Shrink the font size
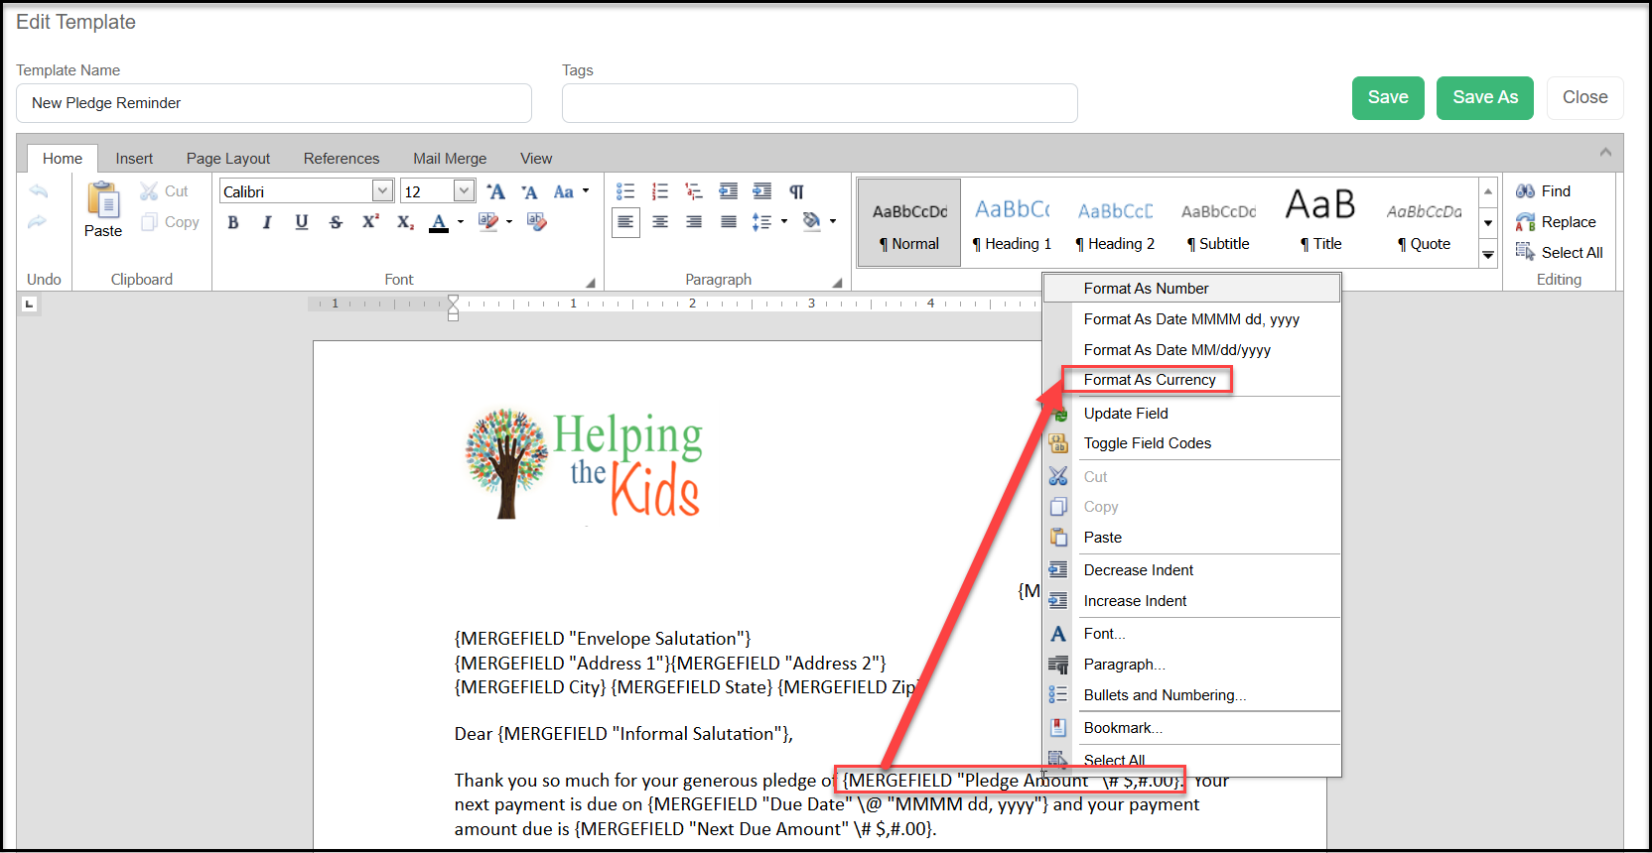 pyautogui.click(x=530, y=191)
